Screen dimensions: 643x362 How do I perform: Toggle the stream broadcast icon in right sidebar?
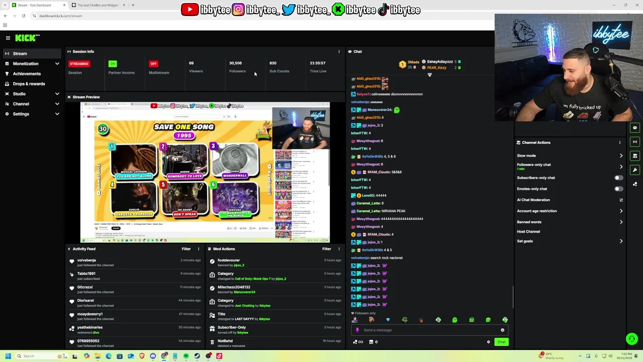pos(635,142)
